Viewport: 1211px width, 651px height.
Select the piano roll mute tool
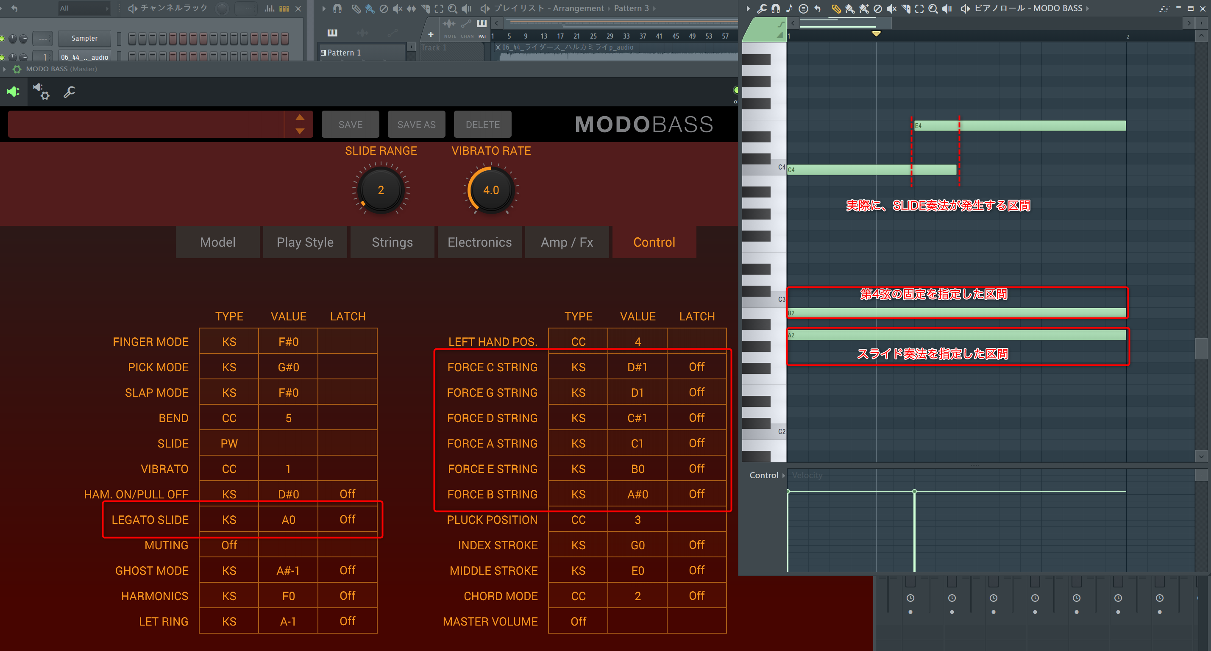pyautogui.click(x=891, y=8)
